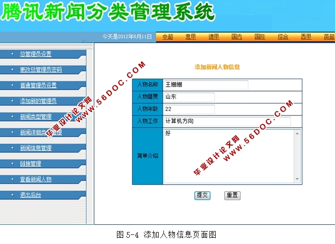Reset the form with 重置 button

[232, 195]
